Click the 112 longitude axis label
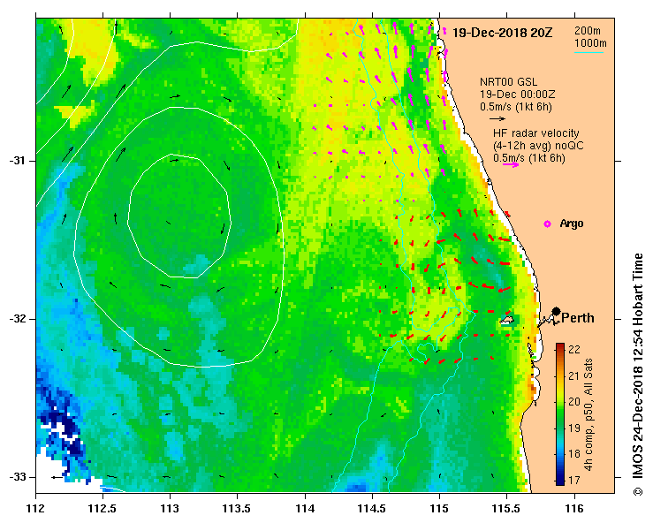653x523 pixels. 36,509
